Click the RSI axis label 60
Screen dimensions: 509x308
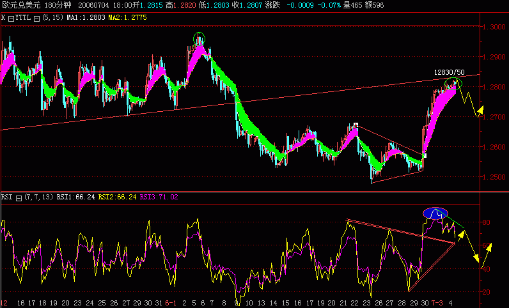(x=486, y=245)
